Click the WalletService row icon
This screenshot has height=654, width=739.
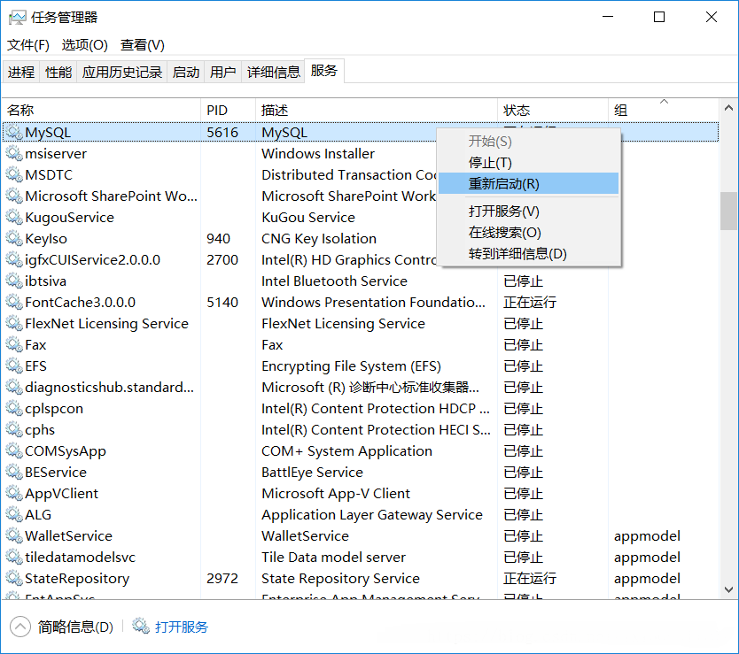[14, 536]
